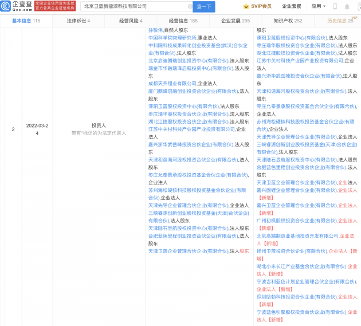
Task: Open 中国科学院物理研究所 link
Action: 172,38
